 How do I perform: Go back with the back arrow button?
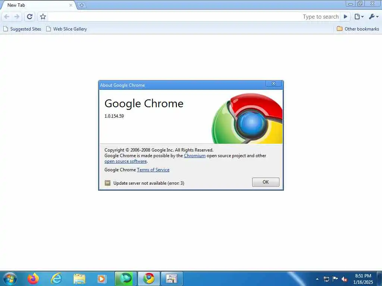coord(7,16)
